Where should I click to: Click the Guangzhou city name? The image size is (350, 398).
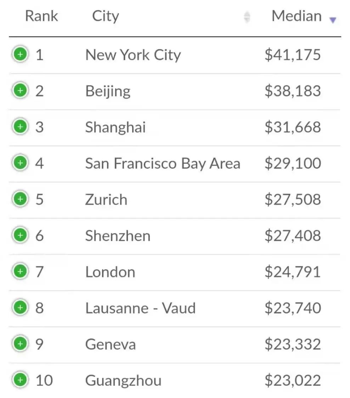[123, 381]
